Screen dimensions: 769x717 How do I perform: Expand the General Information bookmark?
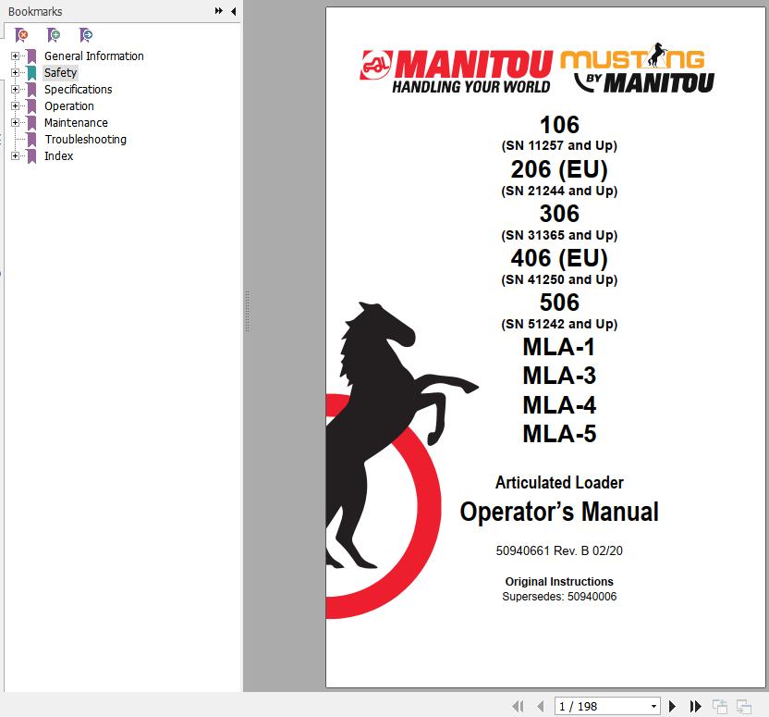(15, 56)
